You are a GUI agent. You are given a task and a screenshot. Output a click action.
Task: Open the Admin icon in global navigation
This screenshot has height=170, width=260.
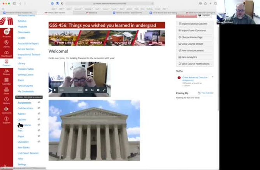[x=7, y=44]
